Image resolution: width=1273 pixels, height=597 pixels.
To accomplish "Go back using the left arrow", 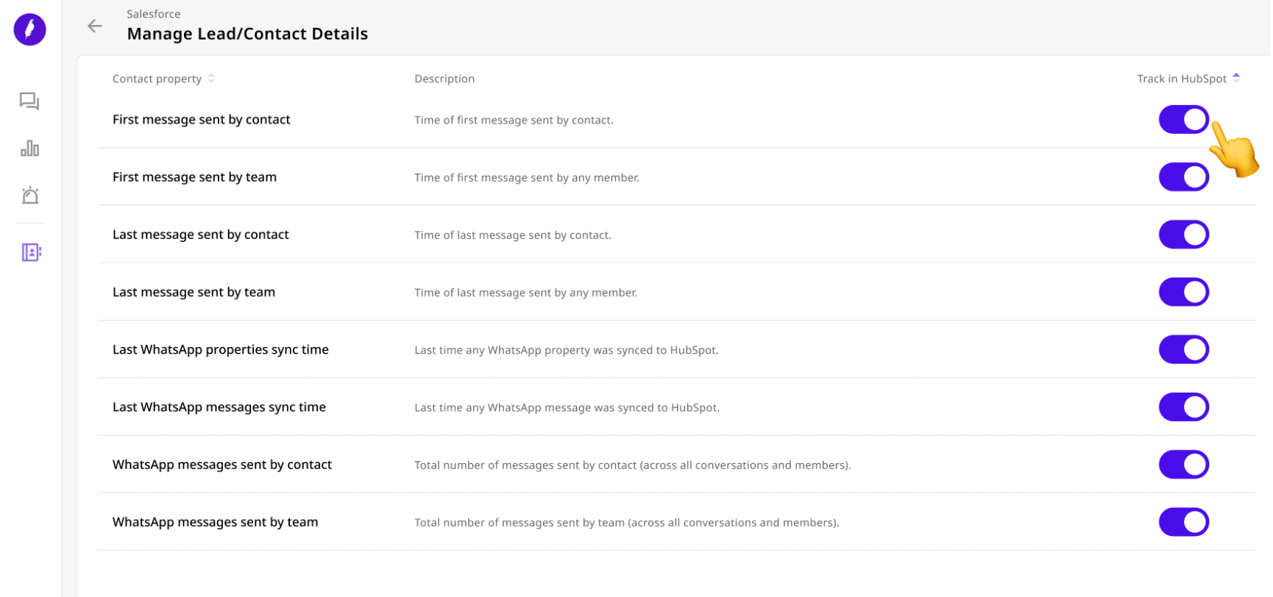I will [x=95, y=26].
